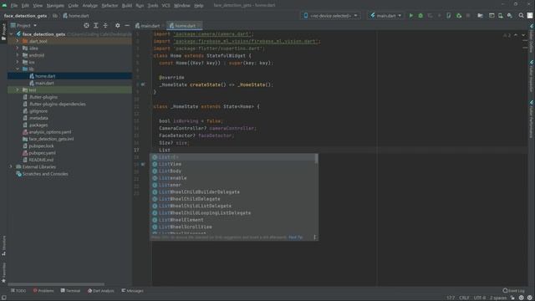535x301 pixels.
Task: Open the Favorites sidebar star button
Action: pyautogui.click(x=3, y=273)
